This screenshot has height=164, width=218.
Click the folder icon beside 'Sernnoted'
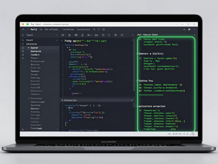[x=23, y=44]
